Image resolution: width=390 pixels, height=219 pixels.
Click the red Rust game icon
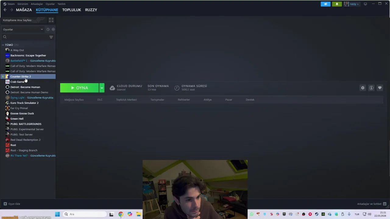pos(8,145)
